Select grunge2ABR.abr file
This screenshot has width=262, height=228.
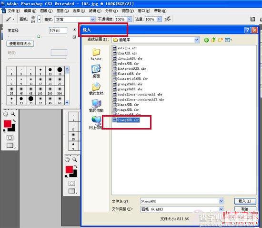click(x=128, y=84)
